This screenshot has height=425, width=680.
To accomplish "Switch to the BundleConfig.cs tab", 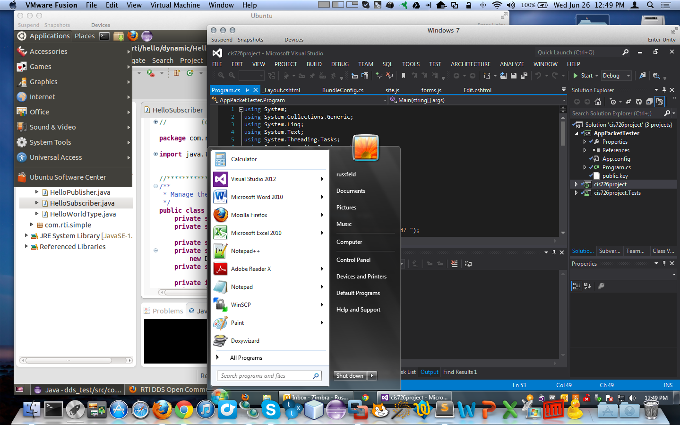I will [343, 90].
